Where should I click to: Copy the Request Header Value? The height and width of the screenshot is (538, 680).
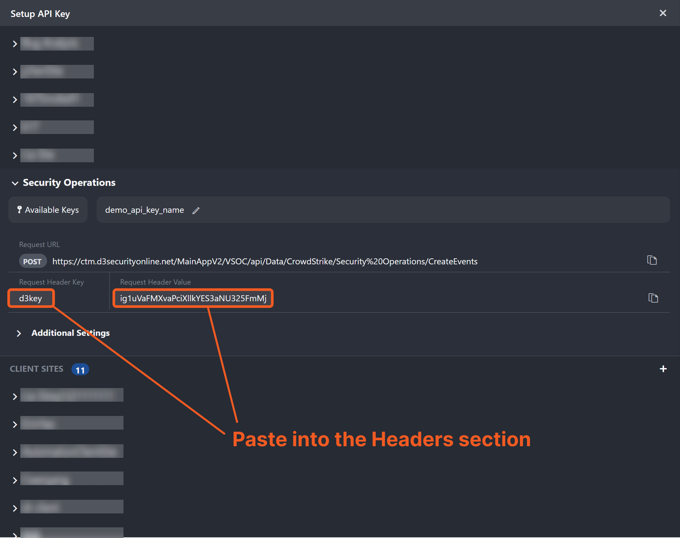tap(653, 298)
